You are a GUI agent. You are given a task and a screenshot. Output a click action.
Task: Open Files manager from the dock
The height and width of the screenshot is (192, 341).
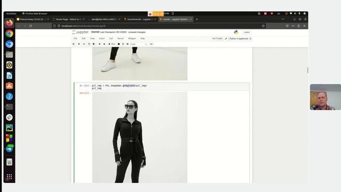pos(10,54)
